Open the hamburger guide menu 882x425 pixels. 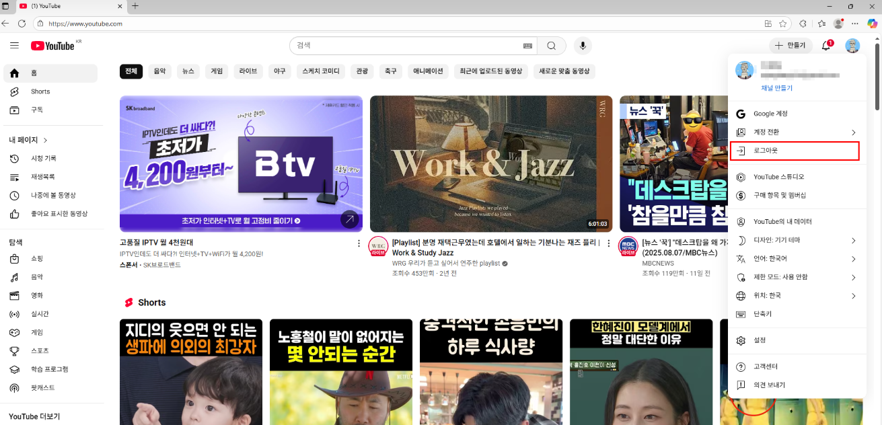[x=14, y=46]
